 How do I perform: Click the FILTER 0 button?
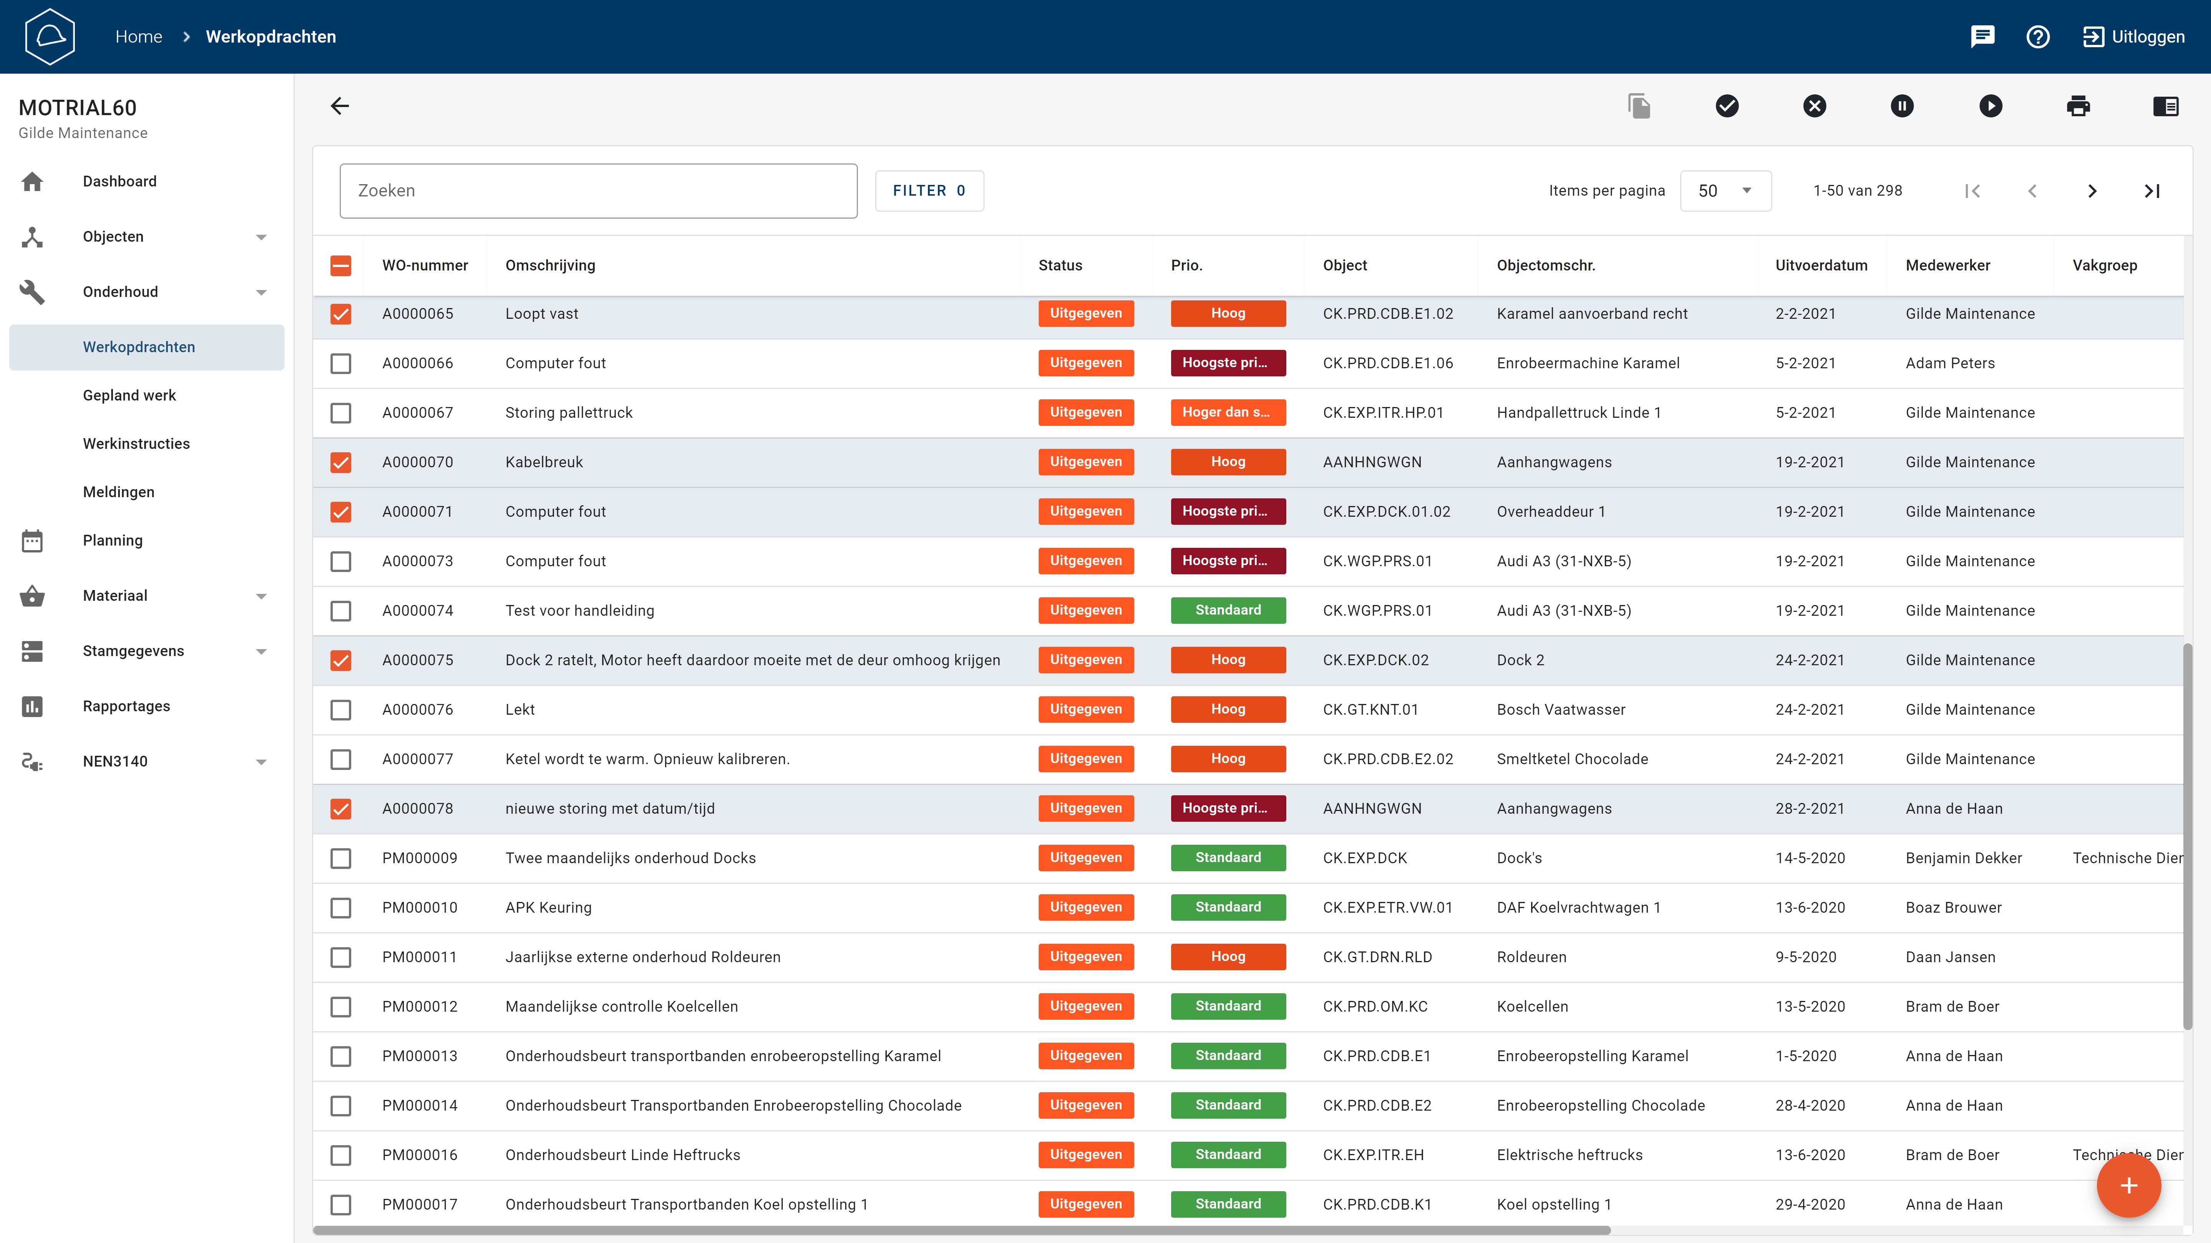tap(929, 190)
